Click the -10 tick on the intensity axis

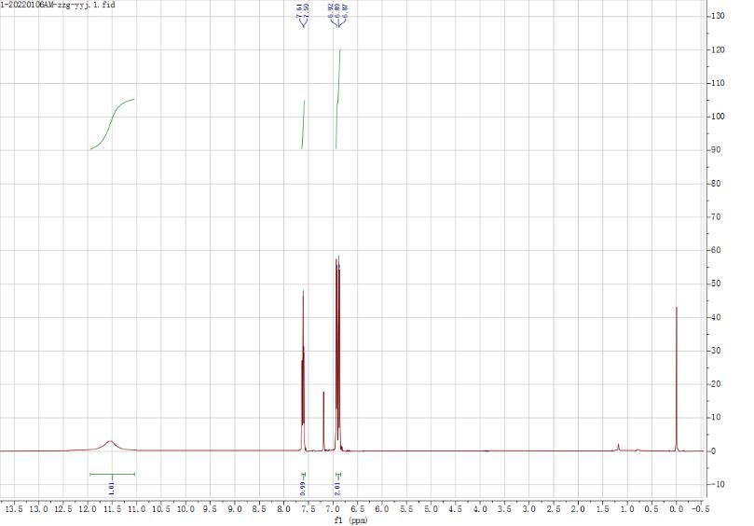pos(717,485)
